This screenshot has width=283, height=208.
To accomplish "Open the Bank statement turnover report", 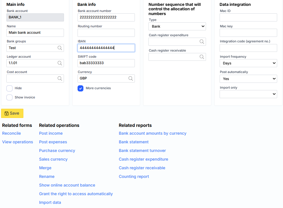I will point(142,151).
